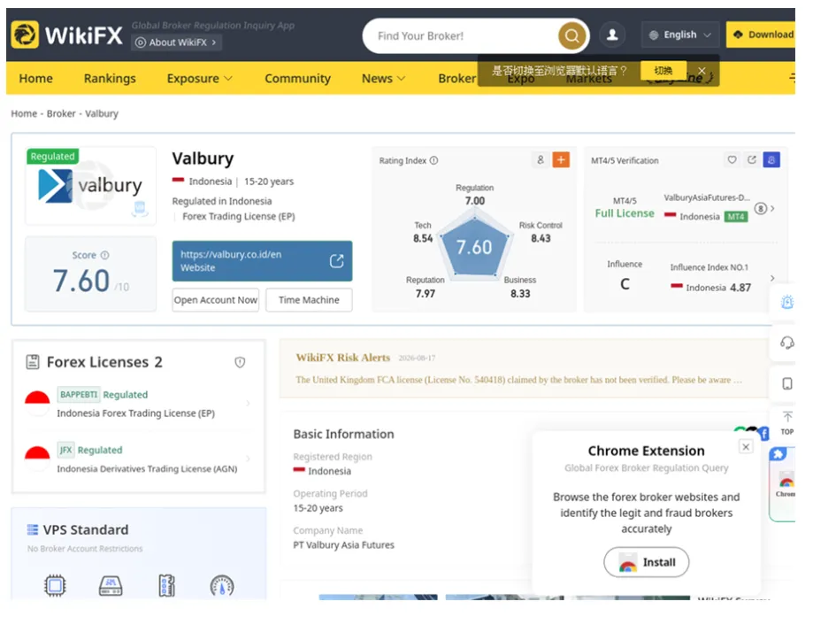Click the MT4 green tag

[736, 216]
